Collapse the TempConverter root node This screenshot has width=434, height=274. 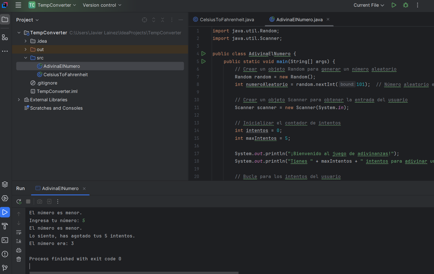tap(19, 33)
